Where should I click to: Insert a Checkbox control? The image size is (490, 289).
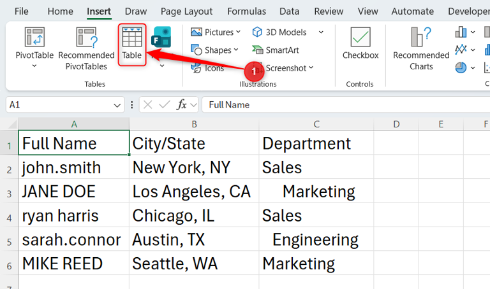click(x=360, y=43)
